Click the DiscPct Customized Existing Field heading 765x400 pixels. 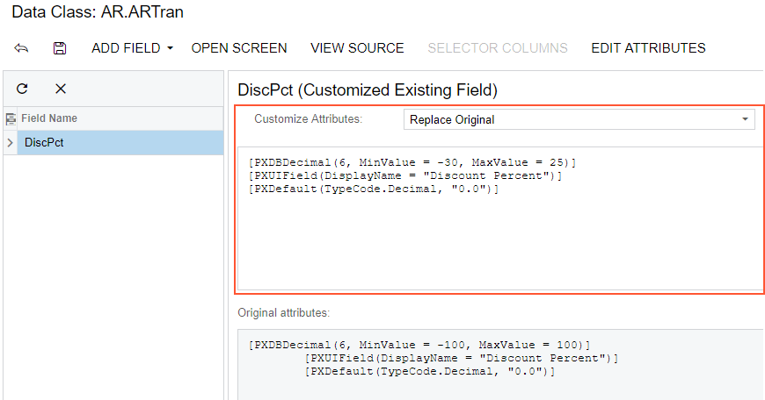tap(368, 89)
